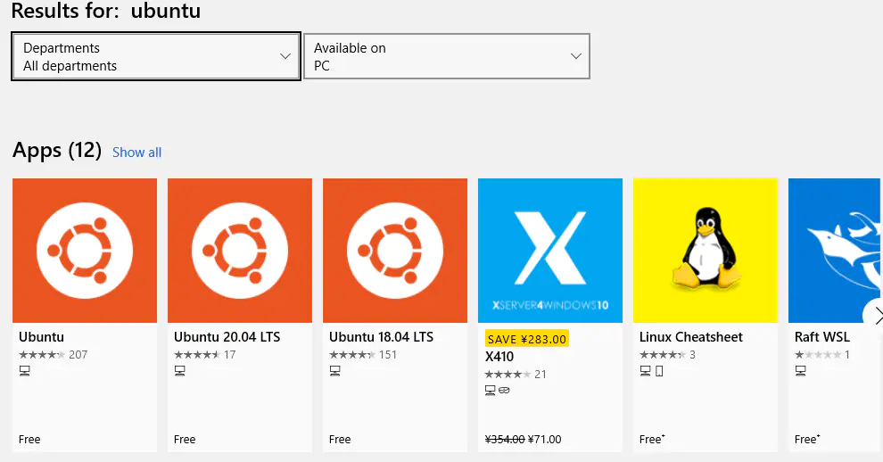
Task: Click the struck-through ¥354.00 price of X410
Action: point(505,440)
